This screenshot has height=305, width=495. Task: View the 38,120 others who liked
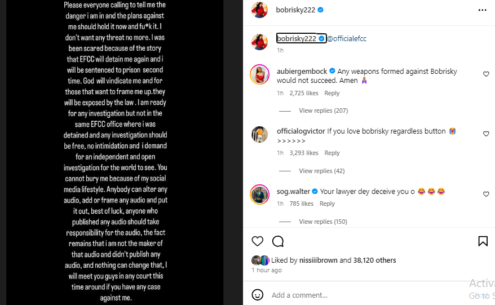coord(375,260)
